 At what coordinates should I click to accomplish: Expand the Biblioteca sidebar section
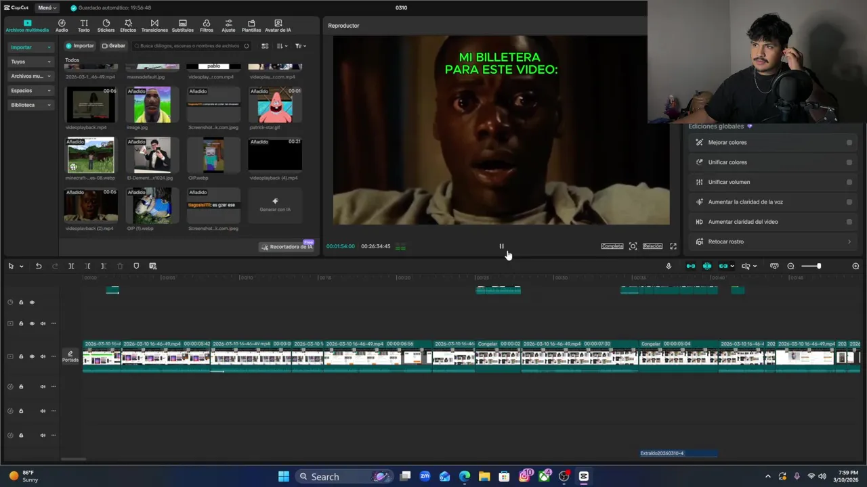(x=30, y=105)
